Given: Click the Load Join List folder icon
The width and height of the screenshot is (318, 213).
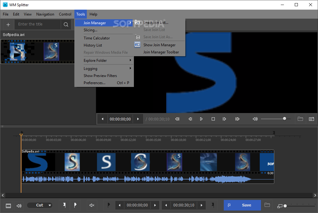Looking at the screenshot, I should 137,23.
